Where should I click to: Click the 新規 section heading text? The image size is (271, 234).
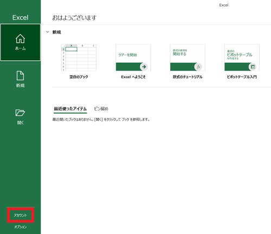56,32
